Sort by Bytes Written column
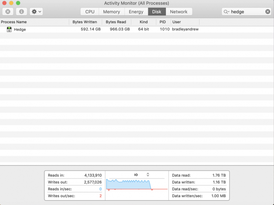Viewport: 274px width, 205px height. coord(85,22)
